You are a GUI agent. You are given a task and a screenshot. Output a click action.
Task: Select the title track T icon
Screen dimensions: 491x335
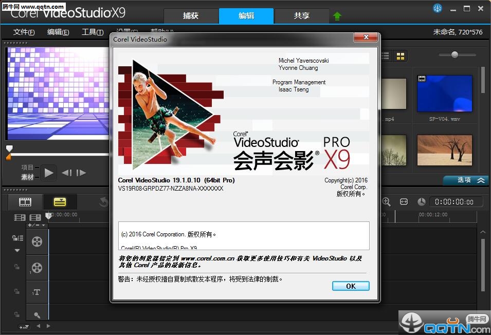click(37, 292)
